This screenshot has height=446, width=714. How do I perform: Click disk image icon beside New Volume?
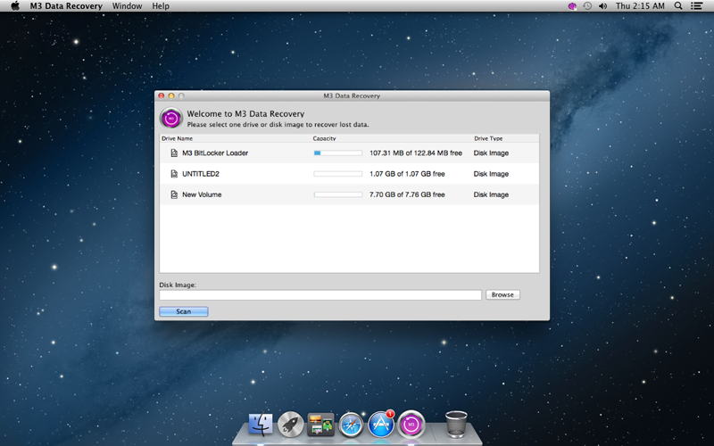(x=174, y=194)
